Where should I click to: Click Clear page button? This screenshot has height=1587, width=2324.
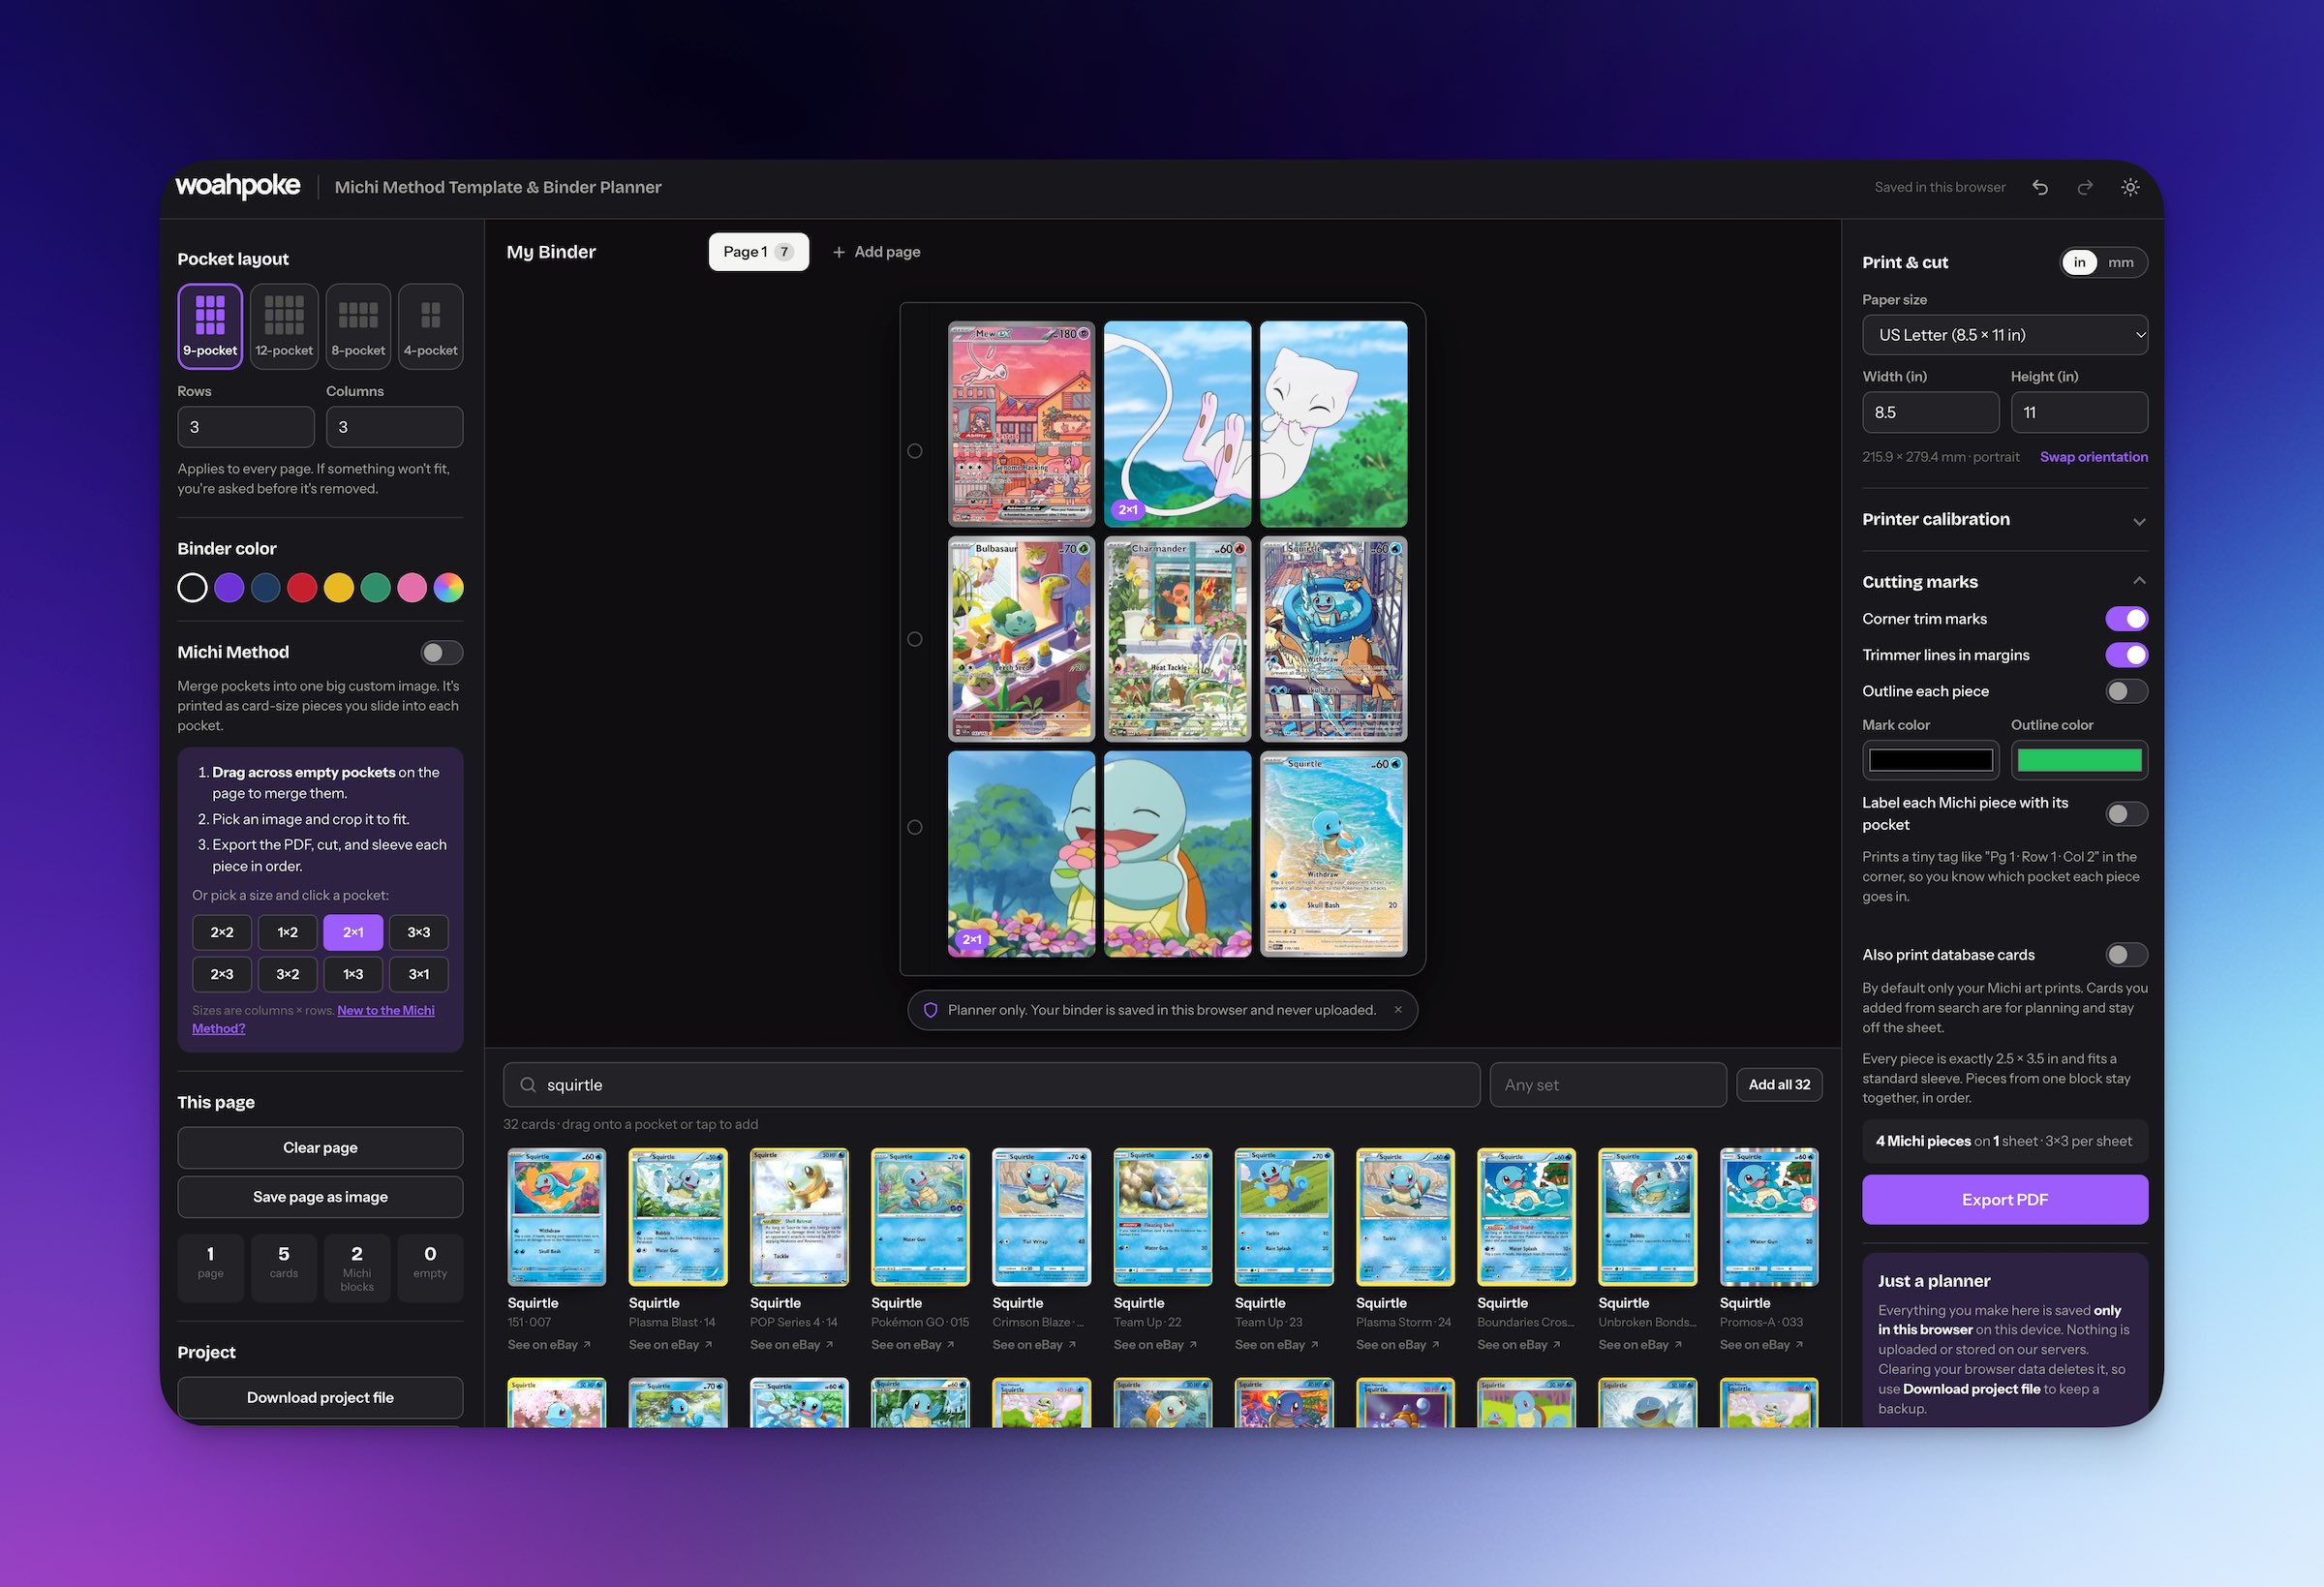tap(320, 1148)
